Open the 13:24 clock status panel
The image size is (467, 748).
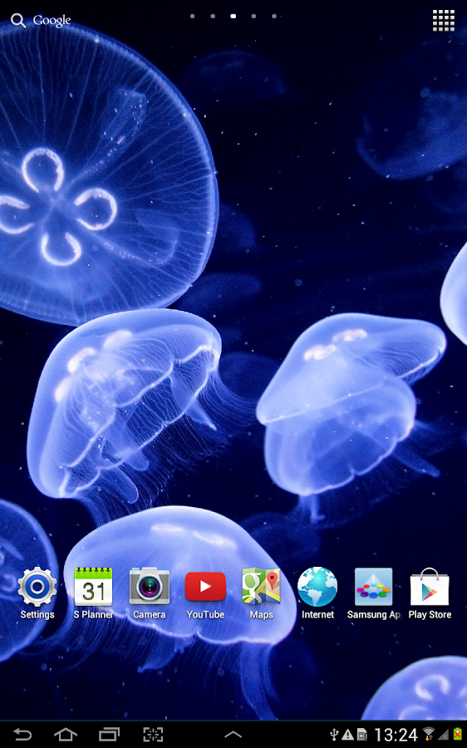click(396, 735)
